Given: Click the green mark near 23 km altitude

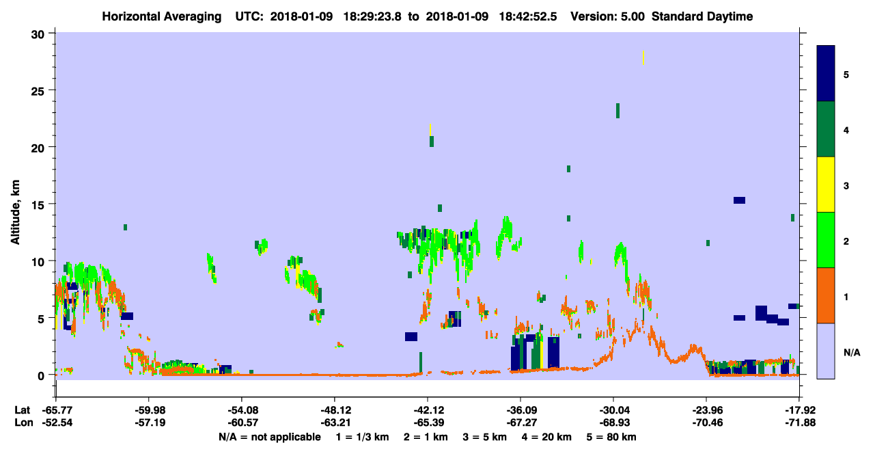Looking at the screenshot, I should click(618, 111).
